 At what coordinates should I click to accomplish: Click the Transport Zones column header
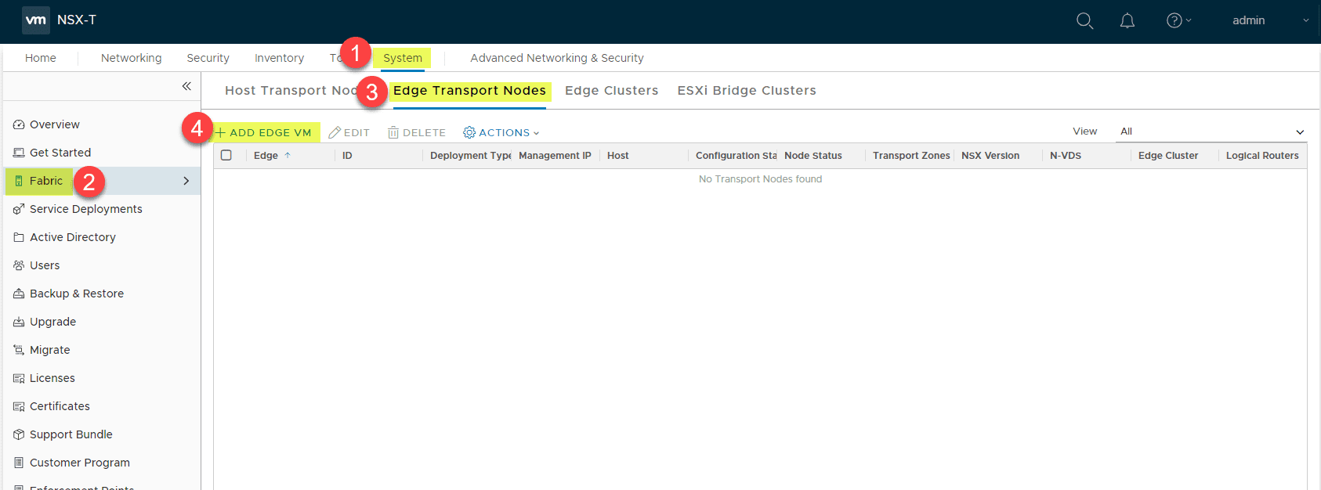point(911,156)
